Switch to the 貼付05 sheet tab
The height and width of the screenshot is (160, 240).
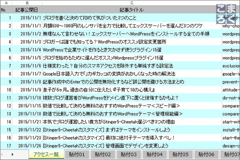180,154
